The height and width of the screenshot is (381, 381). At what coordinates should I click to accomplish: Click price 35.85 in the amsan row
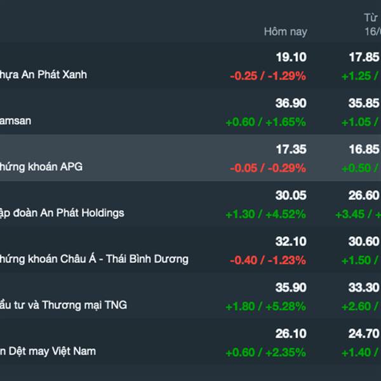point(364,104)
